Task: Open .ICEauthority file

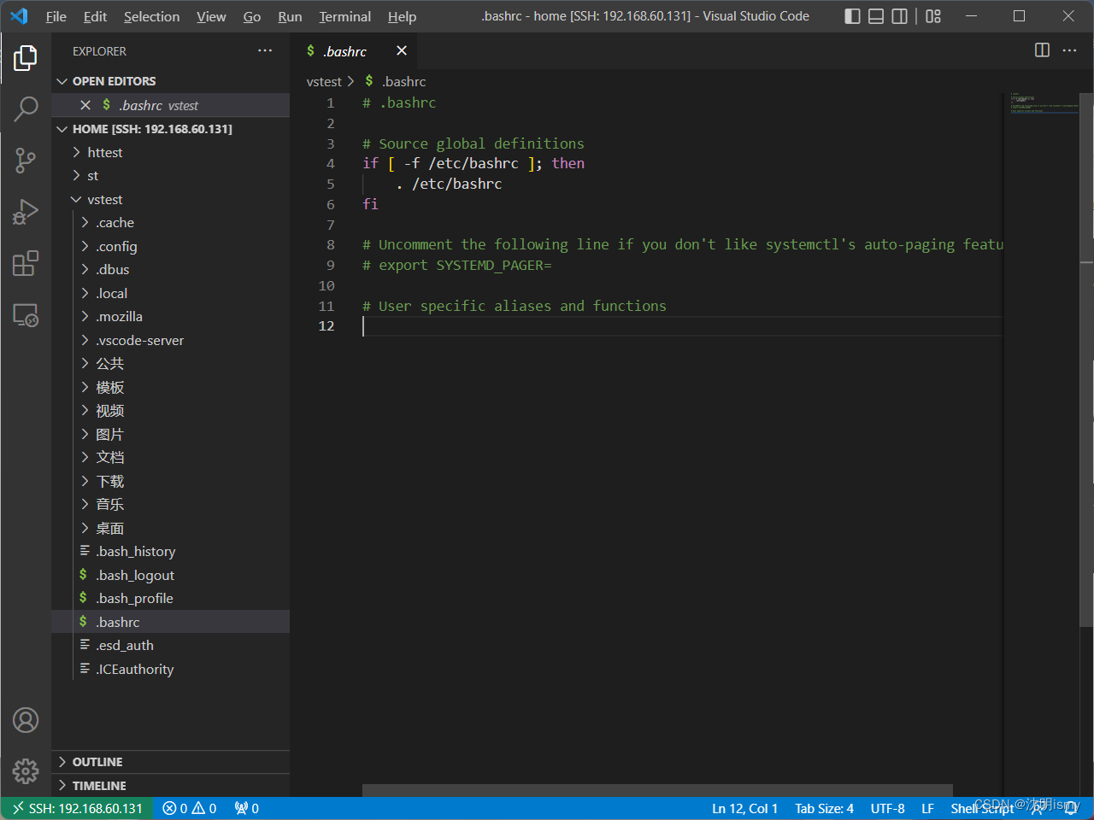Action: pos(170,669)
